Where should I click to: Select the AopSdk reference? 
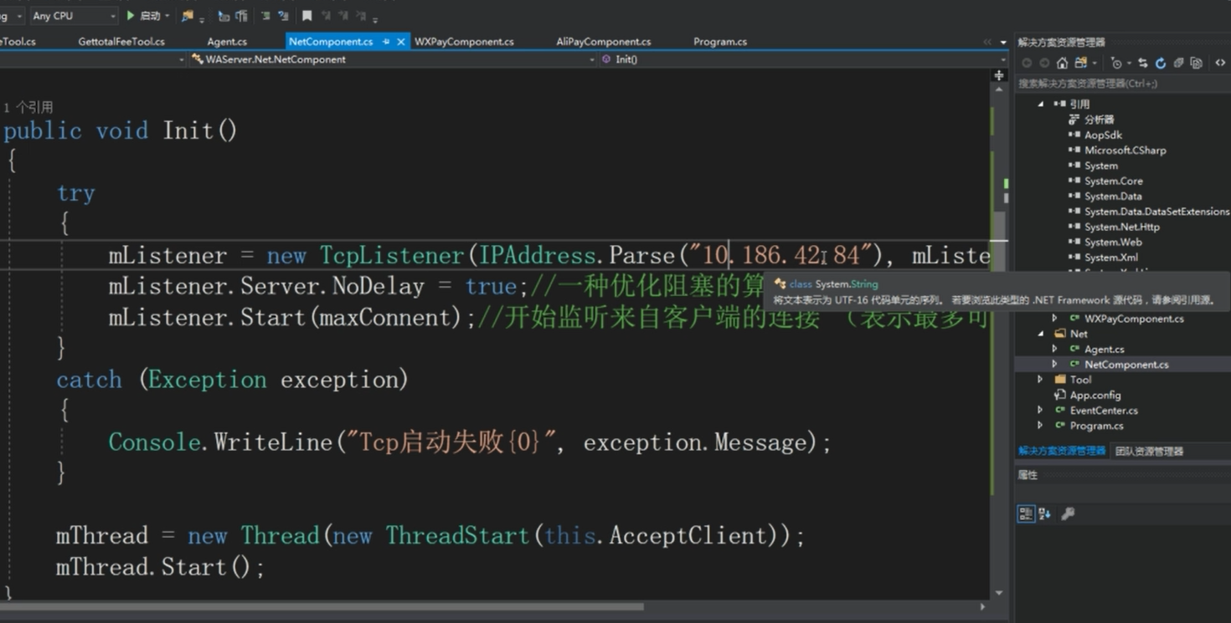pos(1103,135)
